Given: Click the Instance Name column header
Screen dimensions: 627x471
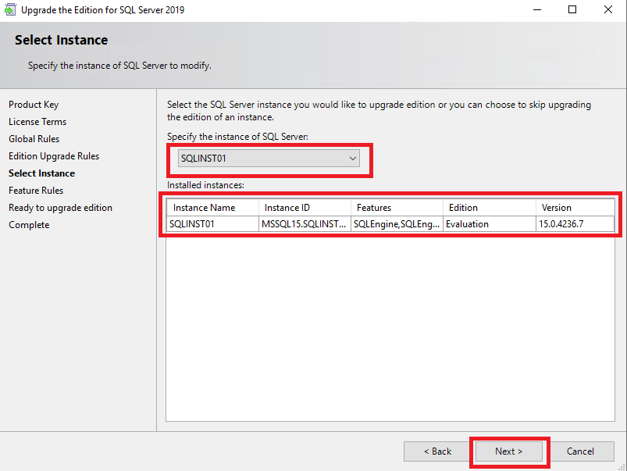Looking at the screenshot, I should (212, 208).
